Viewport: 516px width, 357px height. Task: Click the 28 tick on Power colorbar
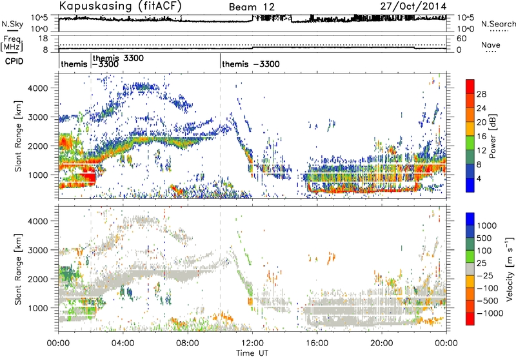point(481,94)
